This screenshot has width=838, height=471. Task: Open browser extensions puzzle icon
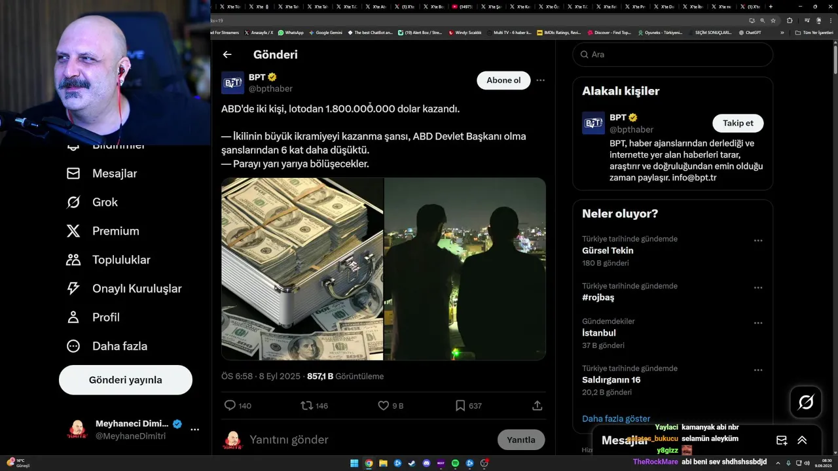(x=790, y=20)
